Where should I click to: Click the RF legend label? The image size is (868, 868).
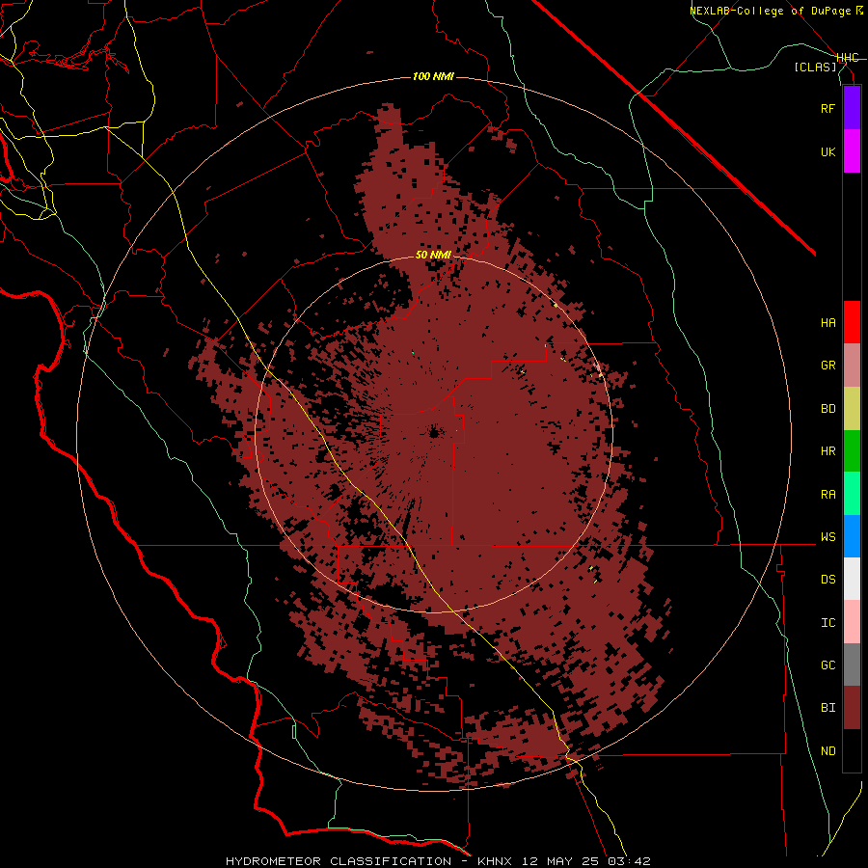(827, 108)
